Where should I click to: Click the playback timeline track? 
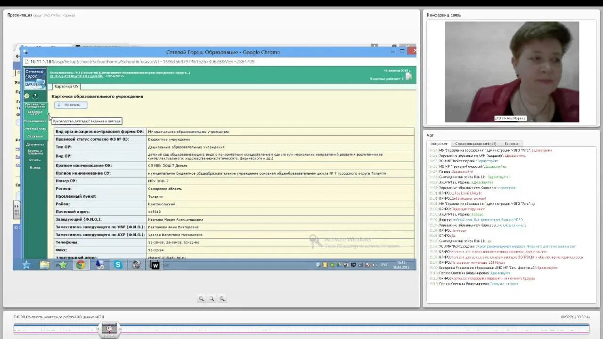click(301, 328)
